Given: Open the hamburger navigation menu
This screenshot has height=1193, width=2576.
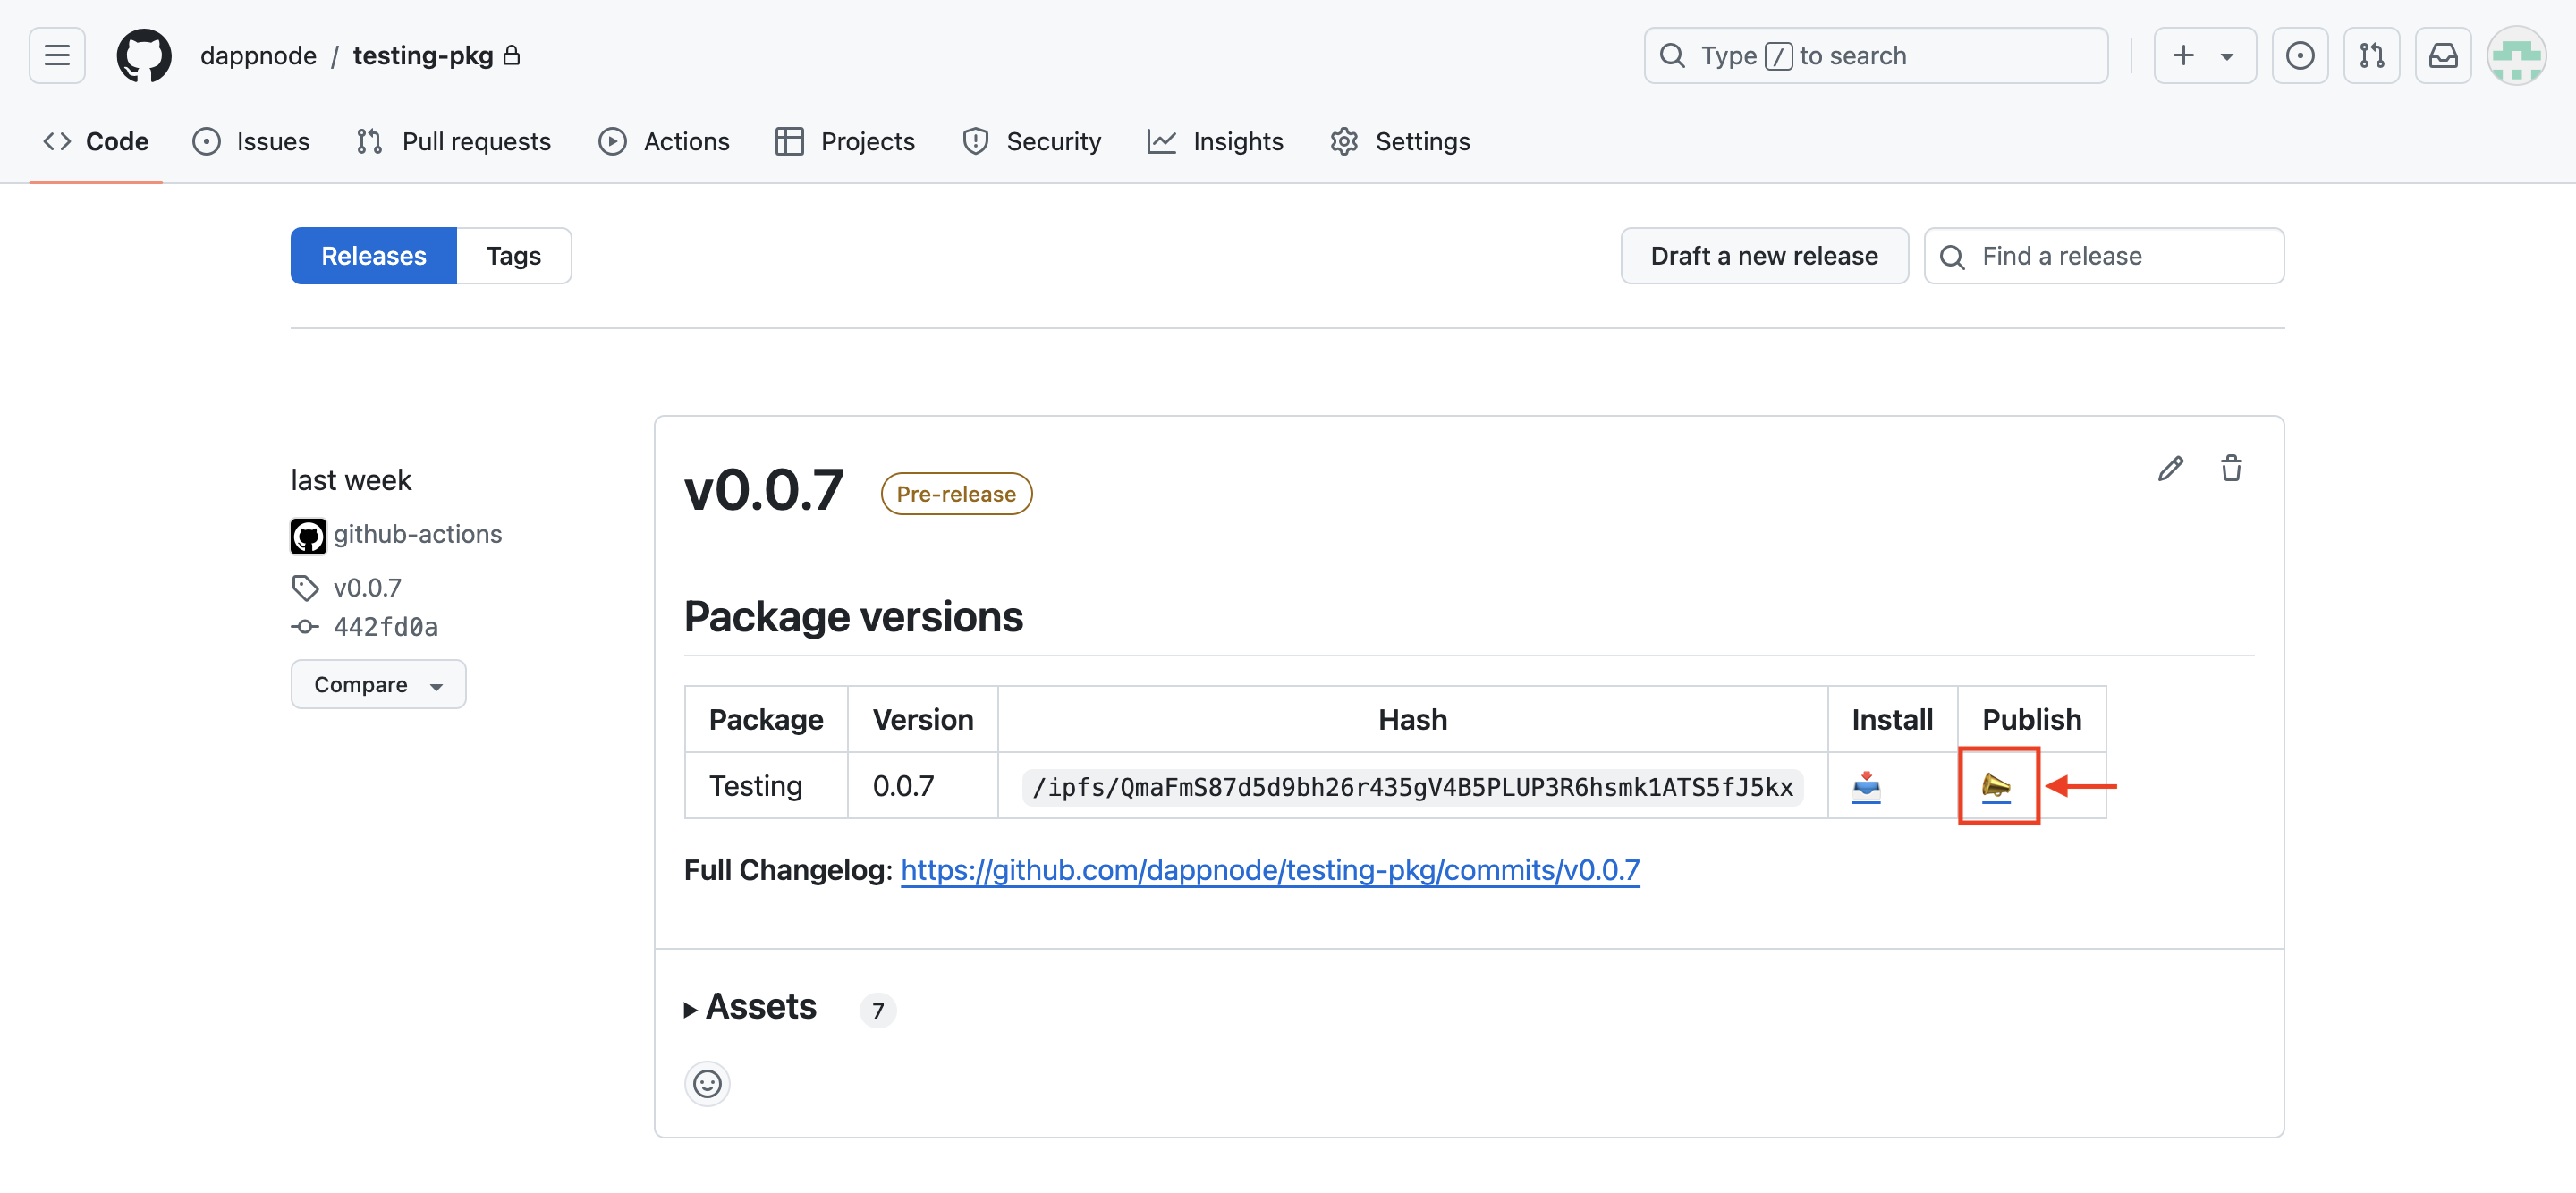Looking at the screenshot, I should tap(57, 55).
